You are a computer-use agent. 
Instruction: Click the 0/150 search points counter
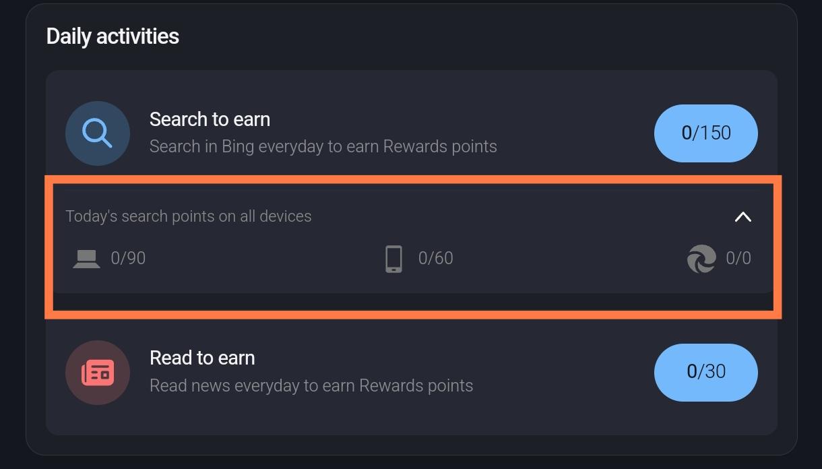pos(705,133)
